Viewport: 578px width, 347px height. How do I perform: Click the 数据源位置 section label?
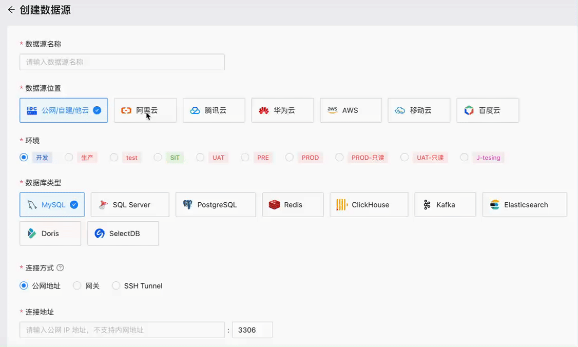click(x=43, y=88)
